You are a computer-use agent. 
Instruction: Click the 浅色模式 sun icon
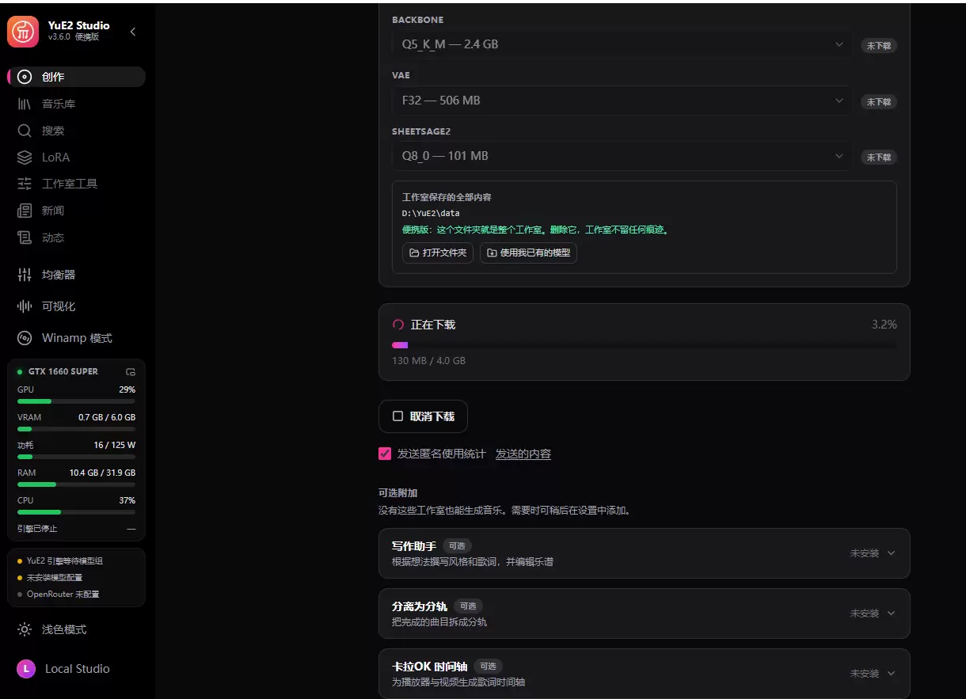(25, 629)
